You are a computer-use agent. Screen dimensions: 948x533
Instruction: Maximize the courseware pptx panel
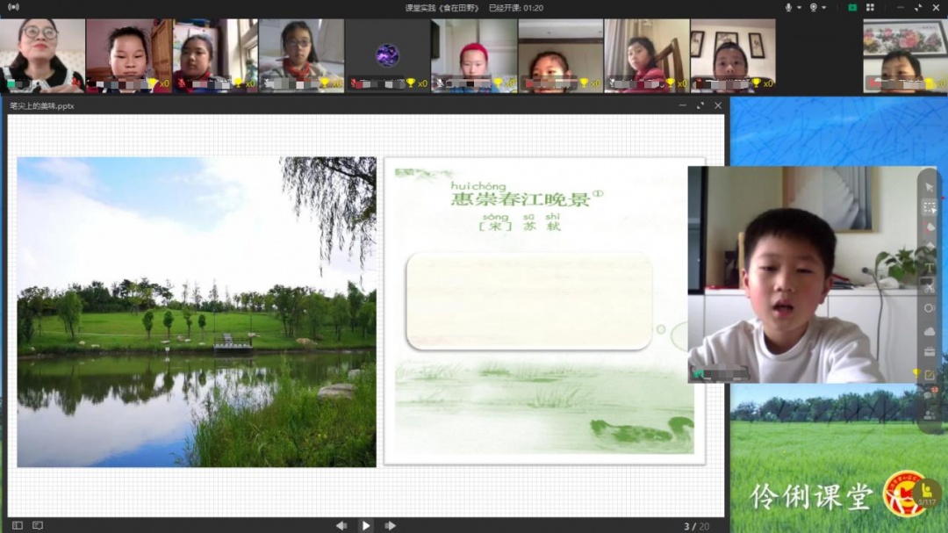(x=700, y=105)
